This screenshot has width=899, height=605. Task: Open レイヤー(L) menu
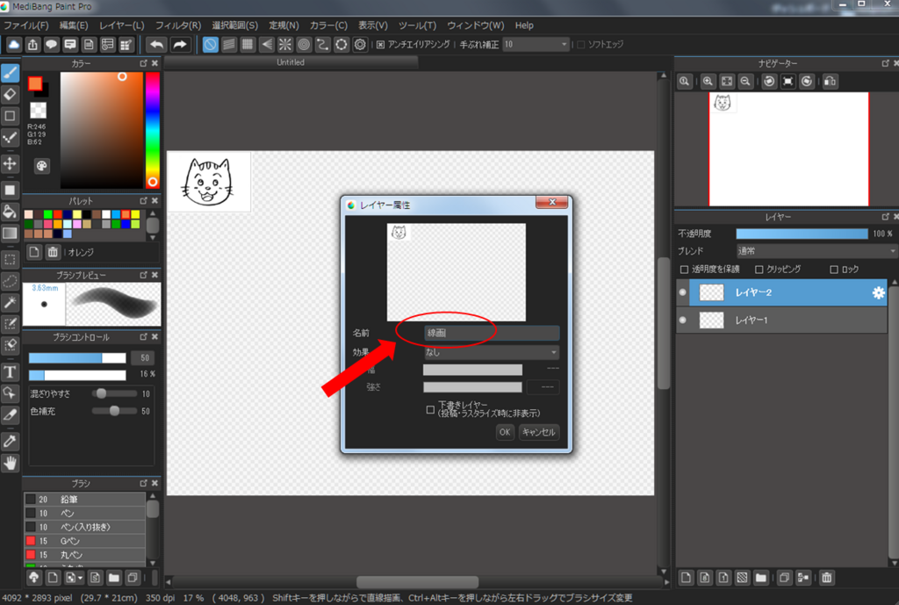pyautogui.click(x=121, y=25)
